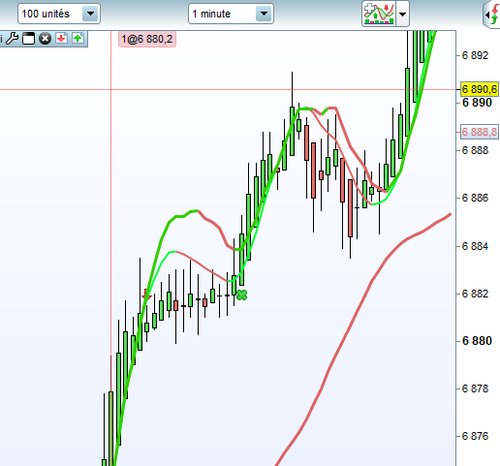
Task: Click the 6 886 axis value
Action: (475, 198)
